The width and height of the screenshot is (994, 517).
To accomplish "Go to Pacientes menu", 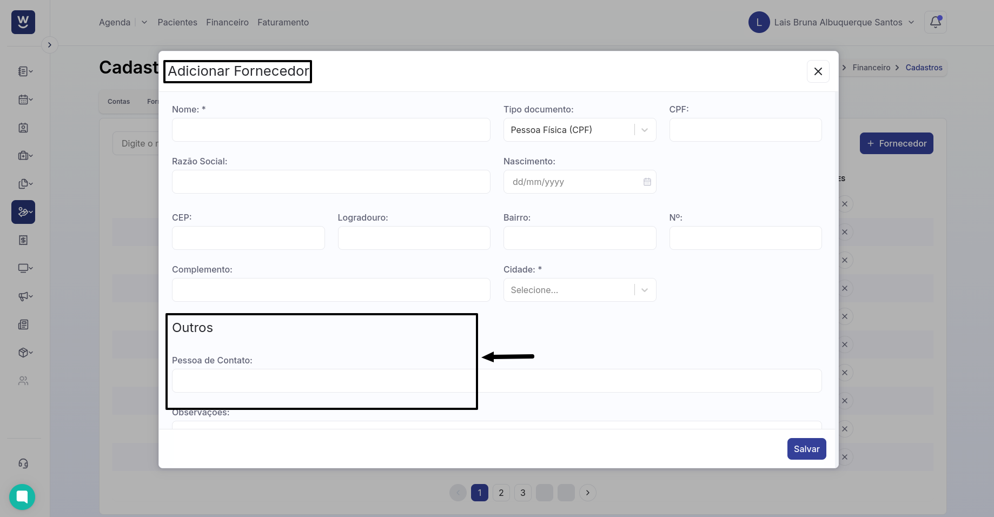I will coord(177,22).
